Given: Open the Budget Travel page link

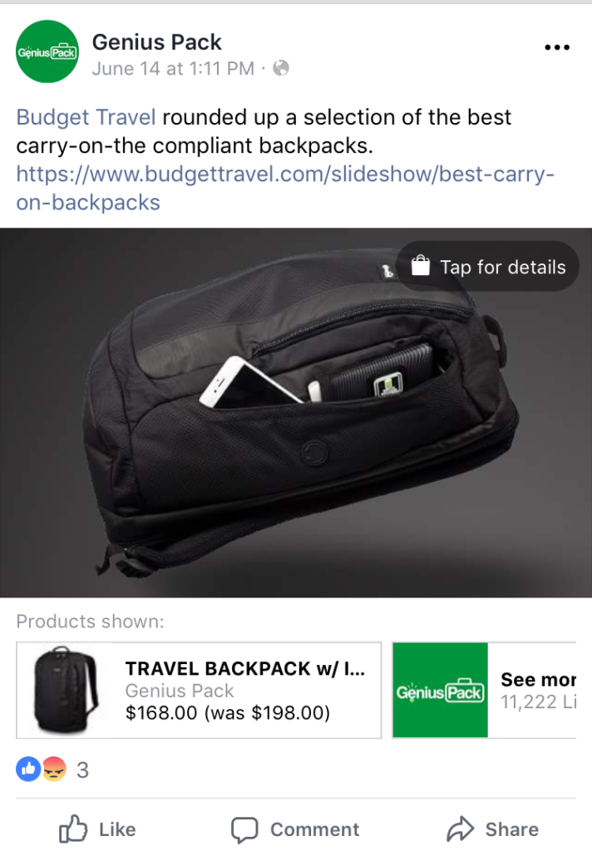Looking at the screenshot, I should point(86,117).
